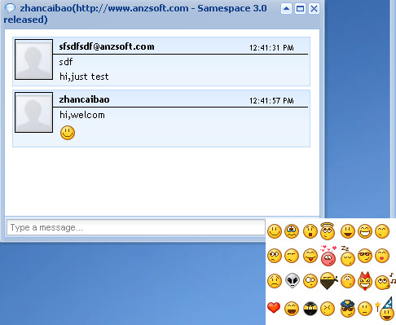The height and width of the screenshot is (325, 396).
Task: Choose the surprised open-mouth emoticon
Action: (310, 231)
